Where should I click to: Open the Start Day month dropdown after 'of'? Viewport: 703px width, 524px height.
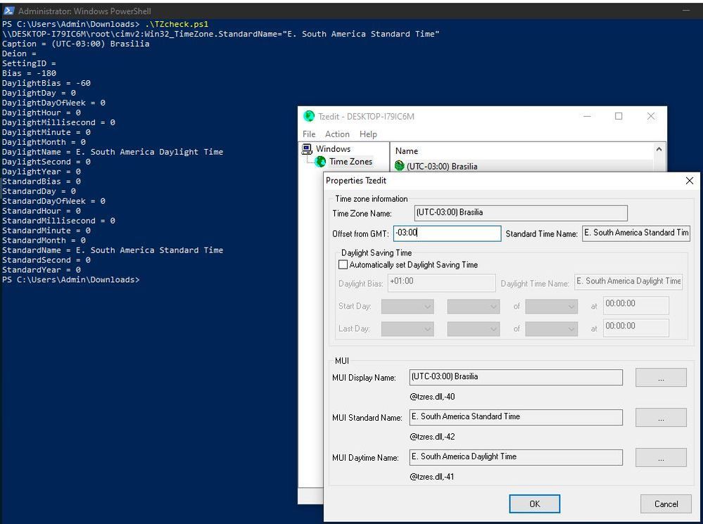click(551, 307)
